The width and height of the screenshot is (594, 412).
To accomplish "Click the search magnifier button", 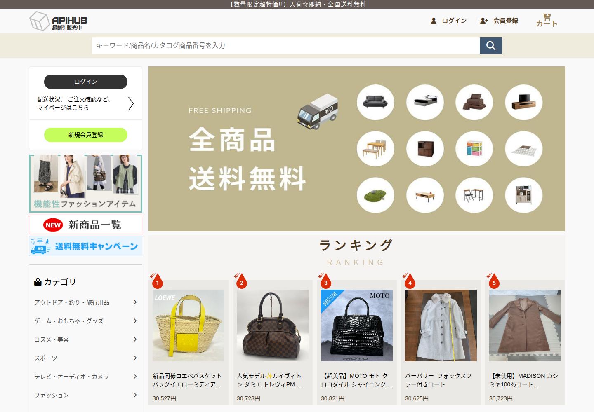I will [490, 46].
